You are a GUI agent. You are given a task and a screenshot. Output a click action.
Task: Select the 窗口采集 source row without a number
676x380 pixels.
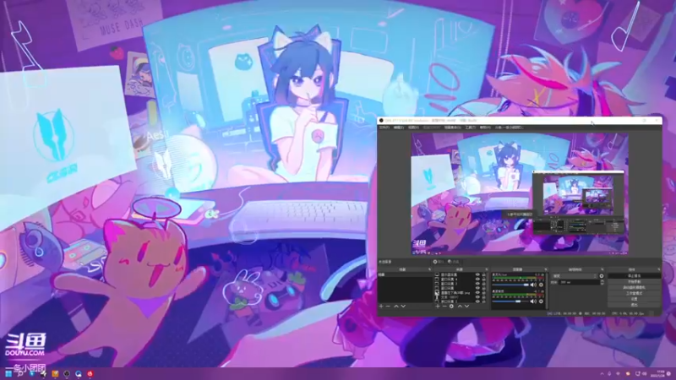(461, 288)
